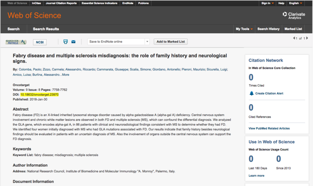The width and height of the screenshot is (313, 186).
Task: Open the NCBI button
Action: point(40,42)
